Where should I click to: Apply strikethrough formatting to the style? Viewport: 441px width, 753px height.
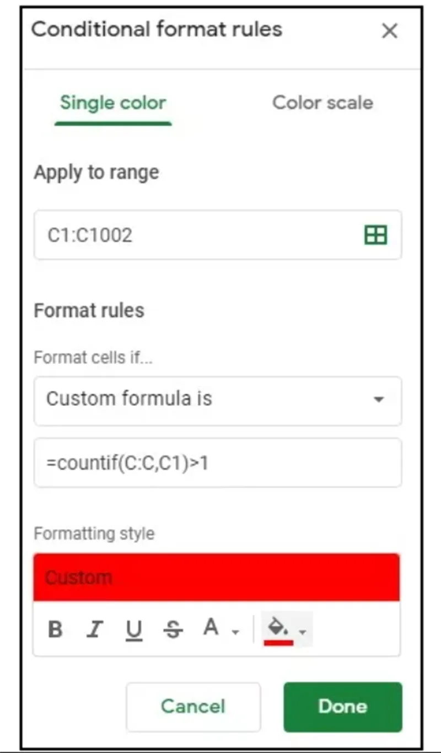pyautogui.click(x=173, y=629)
